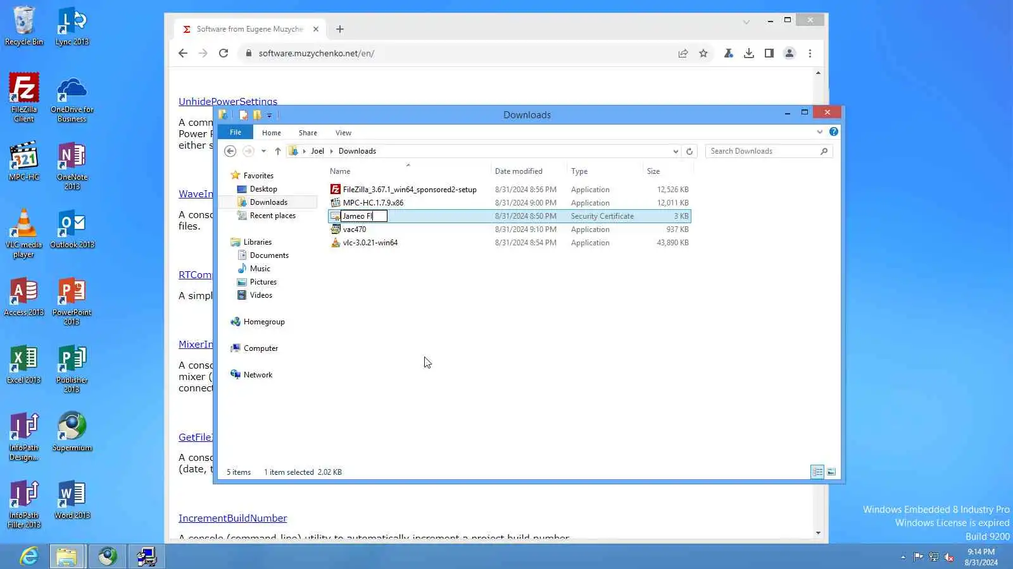
Task: Select the vac470 application file
Action: pos(355,229)
